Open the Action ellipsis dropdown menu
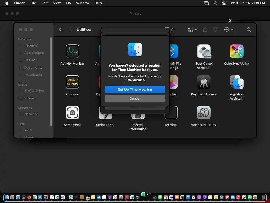This screenshot has height=203, width=270. (229, 30)
